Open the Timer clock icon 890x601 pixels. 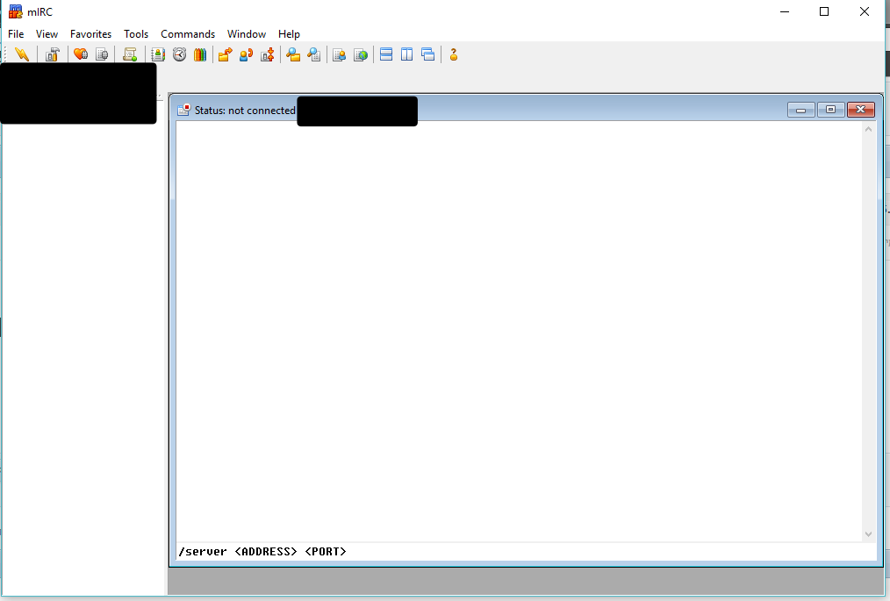click(x=179, y=54)
